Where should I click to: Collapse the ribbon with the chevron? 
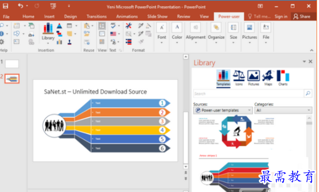tap(312, 50)
